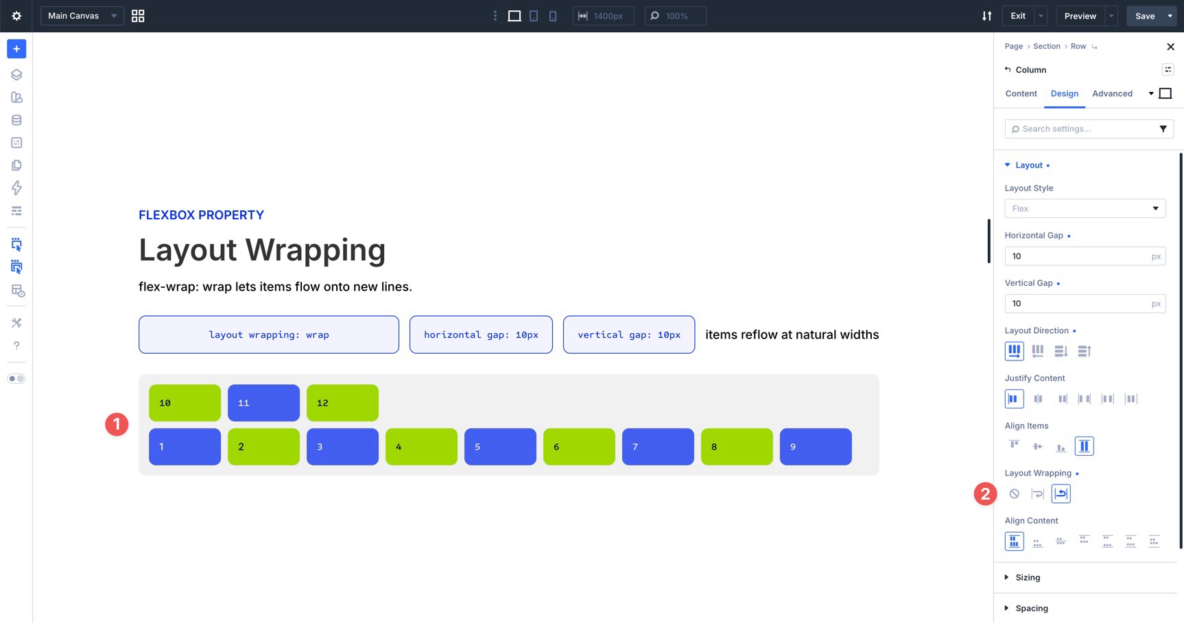Click the Vertical Gap value field

pyautogui.click(x=1085, y=304)
